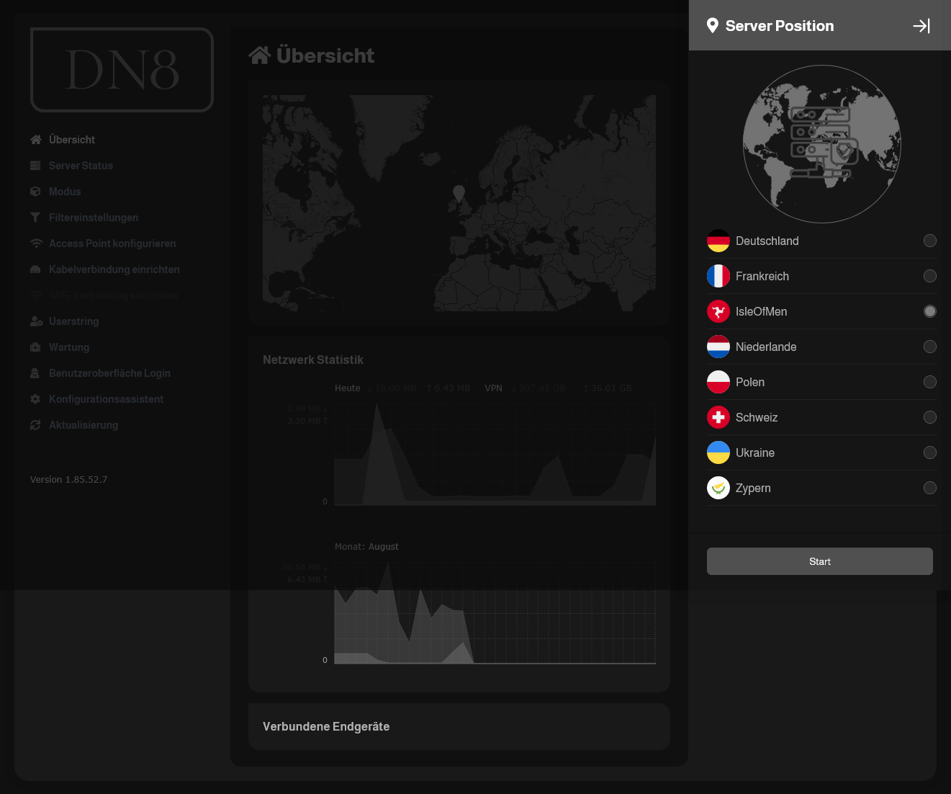
Task: Click the Netherlands flag icon
Action: [718, 347]
